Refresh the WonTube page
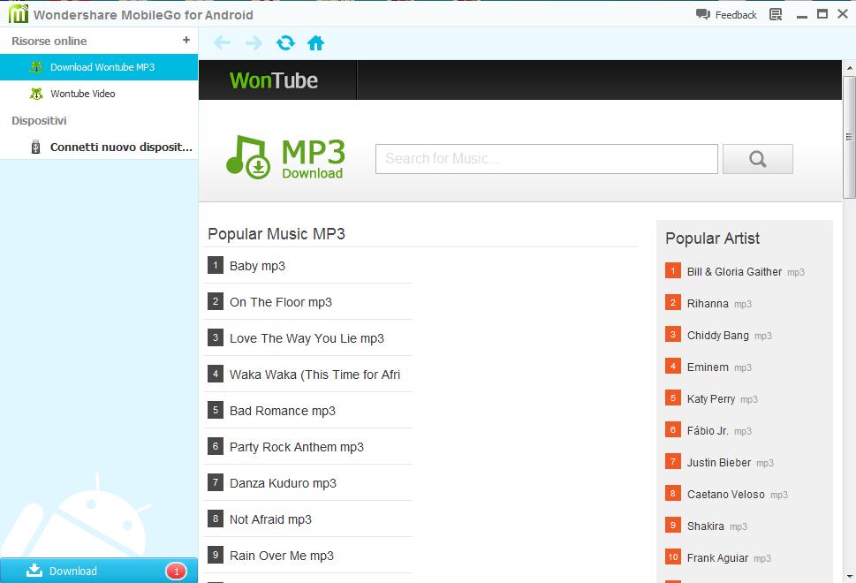This screenshot has width=856, height=583. pyautogui.click(x=285, y=42)
